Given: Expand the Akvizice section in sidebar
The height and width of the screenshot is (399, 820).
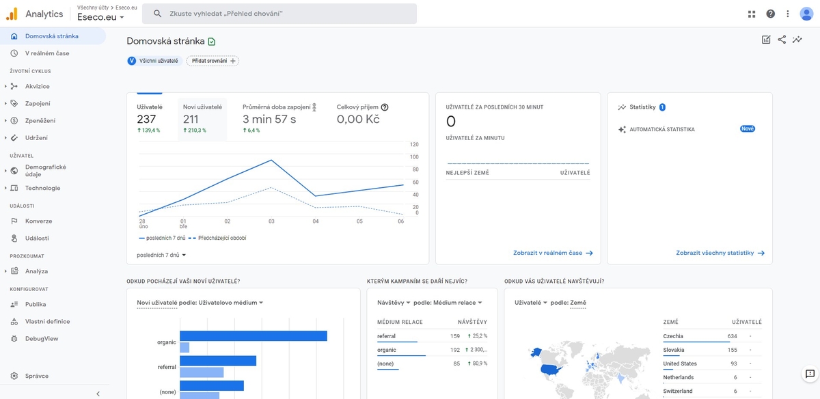Looking at the screenshot, I should (37, 87).
